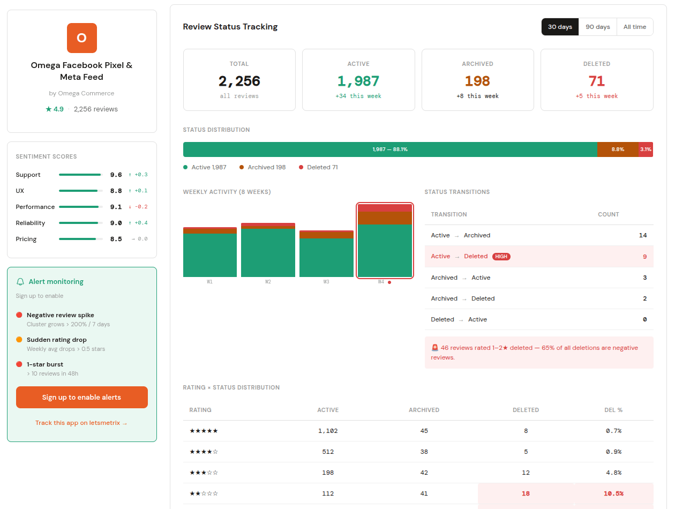Click the HIGH badge in Active to Deleted row
Screen dimensions: 675x509
(501, 257)
